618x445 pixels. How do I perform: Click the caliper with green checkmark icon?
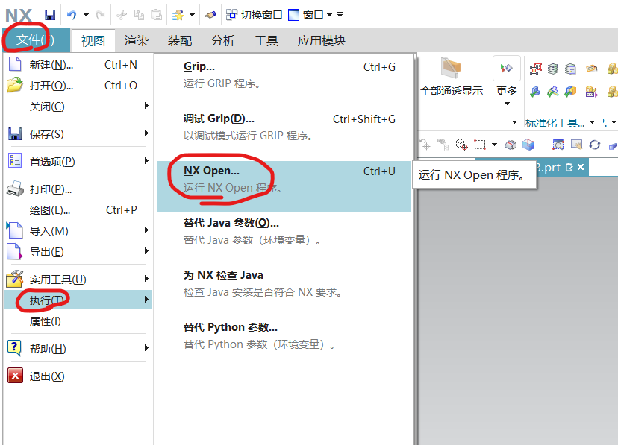click(552, 92)
